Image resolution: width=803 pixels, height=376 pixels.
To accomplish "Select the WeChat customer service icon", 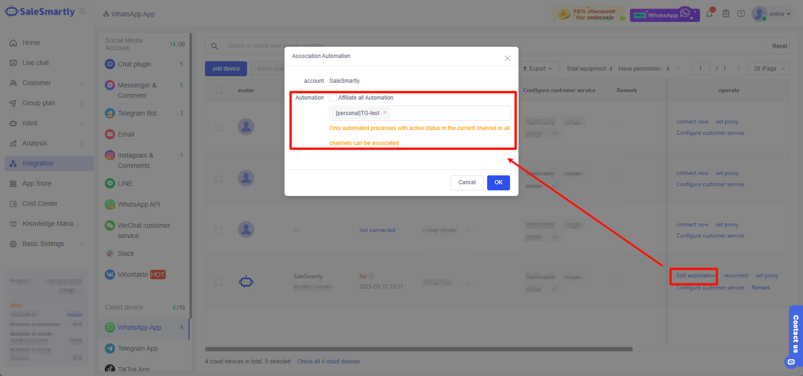I will [110, 225].
